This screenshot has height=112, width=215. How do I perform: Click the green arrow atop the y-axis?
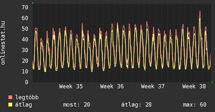[x=33, y=3]
